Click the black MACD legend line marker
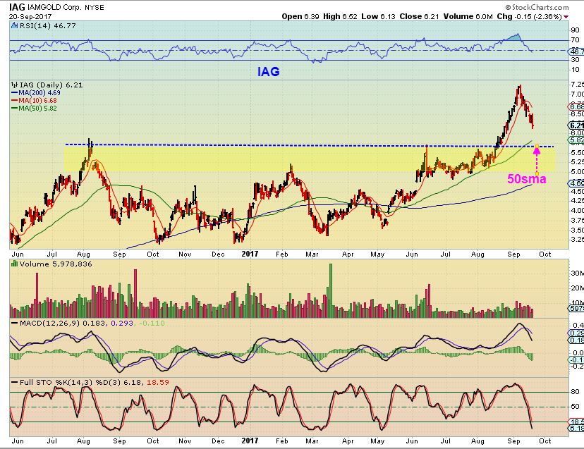584x449 pixels. (15, 323)
